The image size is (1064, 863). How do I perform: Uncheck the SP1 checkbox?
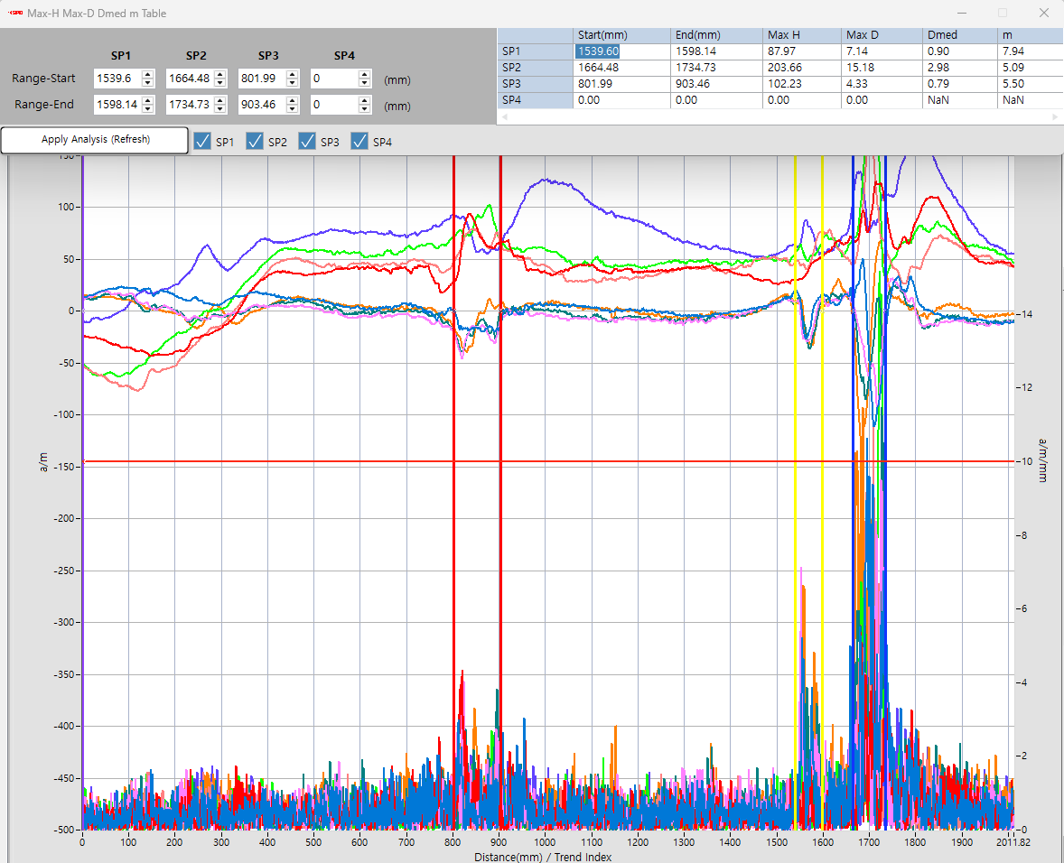203,141
